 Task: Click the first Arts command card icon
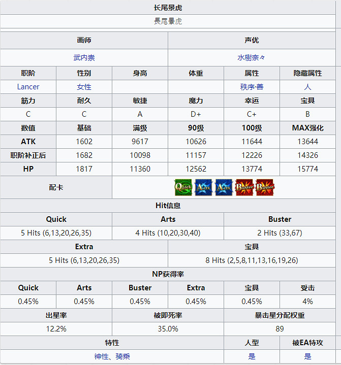(x=204, y=187)
